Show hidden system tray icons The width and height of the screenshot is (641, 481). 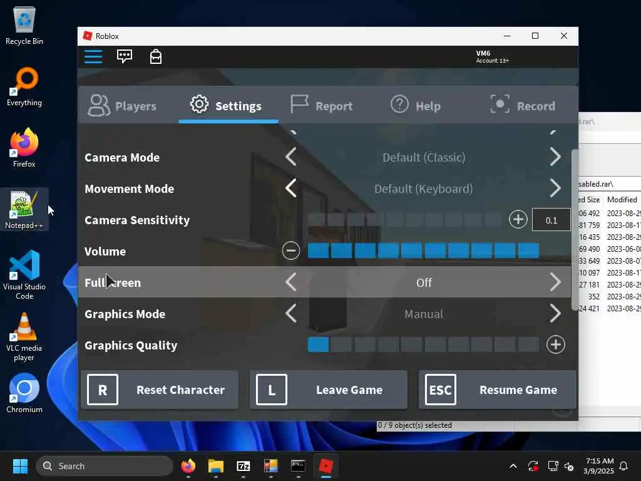tap(513, 466)
